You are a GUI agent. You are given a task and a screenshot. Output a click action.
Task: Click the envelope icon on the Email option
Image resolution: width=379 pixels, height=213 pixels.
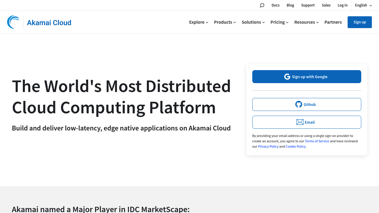point(300,122)
